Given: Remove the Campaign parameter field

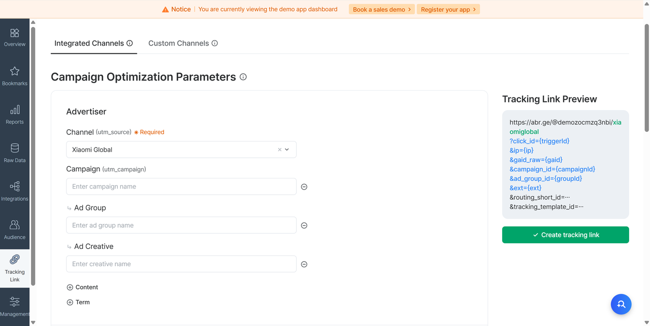Looking at the screenshot, I should (304, 187).
